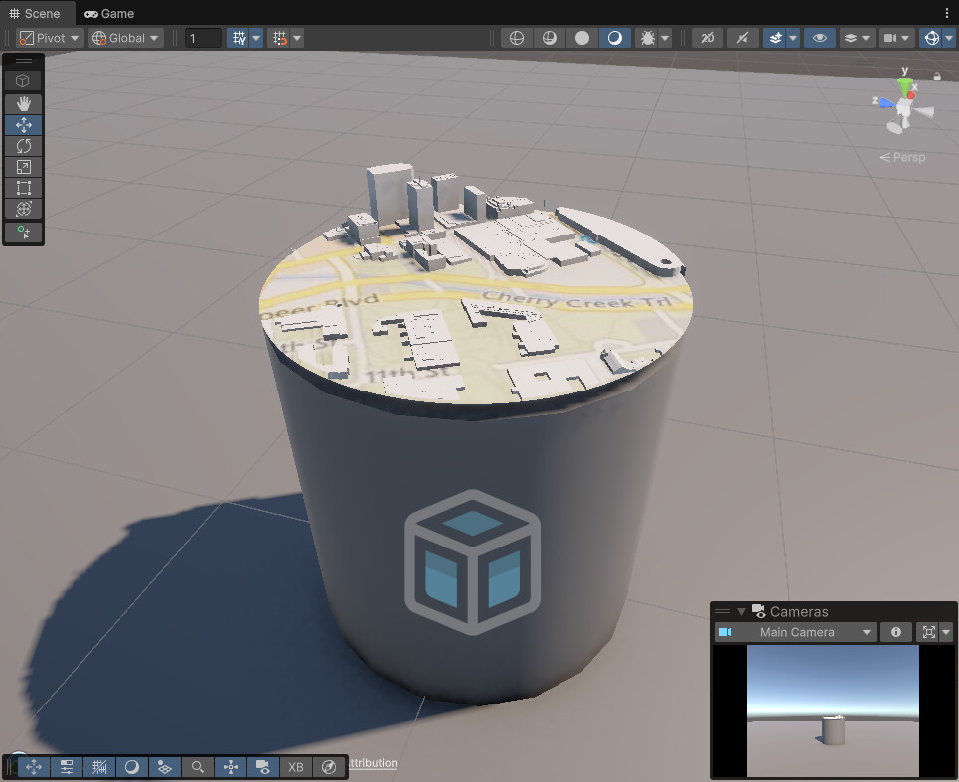Viewport: 959px width, 782px height.
Task: Switch to the Game tab
Action: pyautogui.click(x=109, y=13)
